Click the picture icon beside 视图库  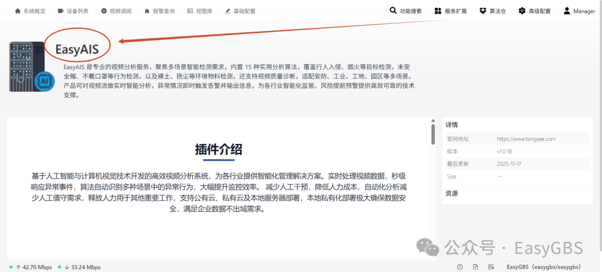[x=190, y=11]
